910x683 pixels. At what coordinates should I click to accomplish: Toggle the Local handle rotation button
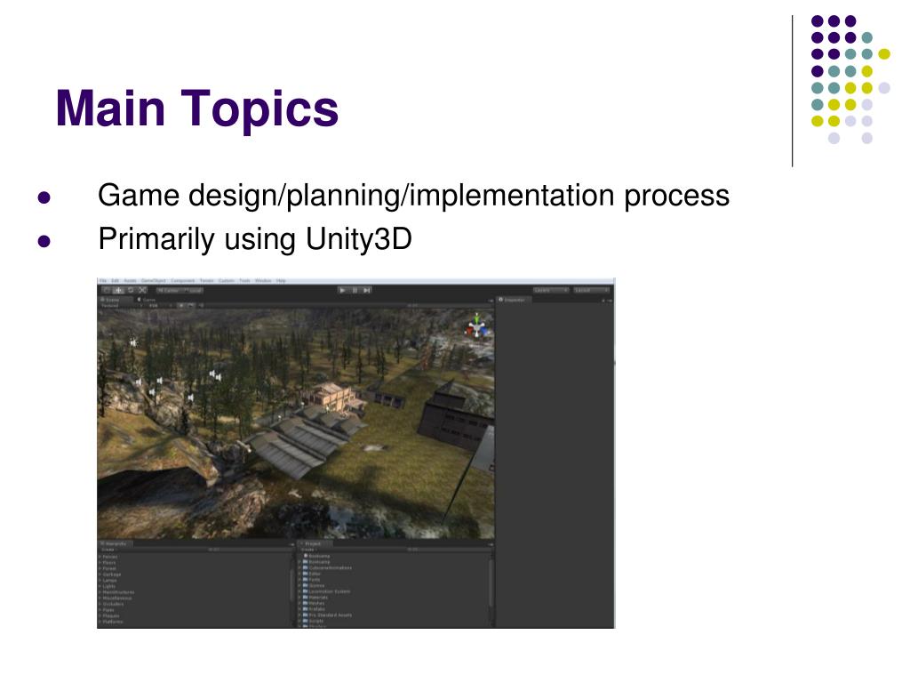click(x=193, y=291)
